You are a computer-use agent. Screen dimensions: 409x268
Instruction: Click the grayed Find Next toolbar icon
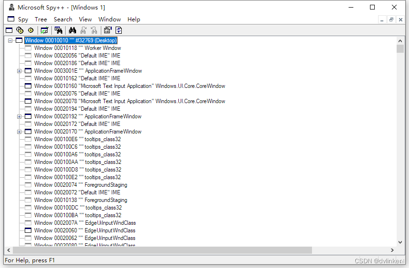[x=83, y=30]
